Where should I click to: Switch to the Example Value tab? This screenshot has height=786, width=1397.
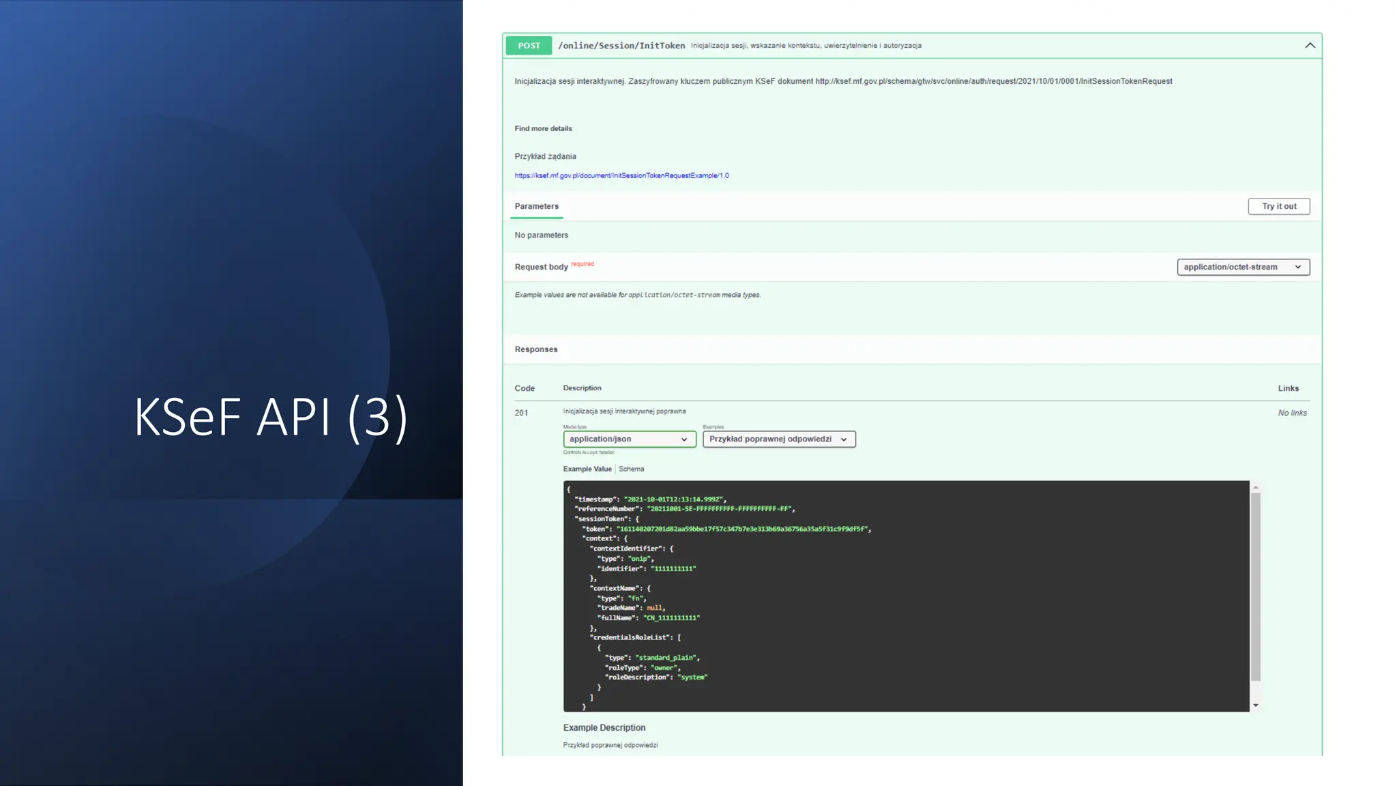(587, 469)
